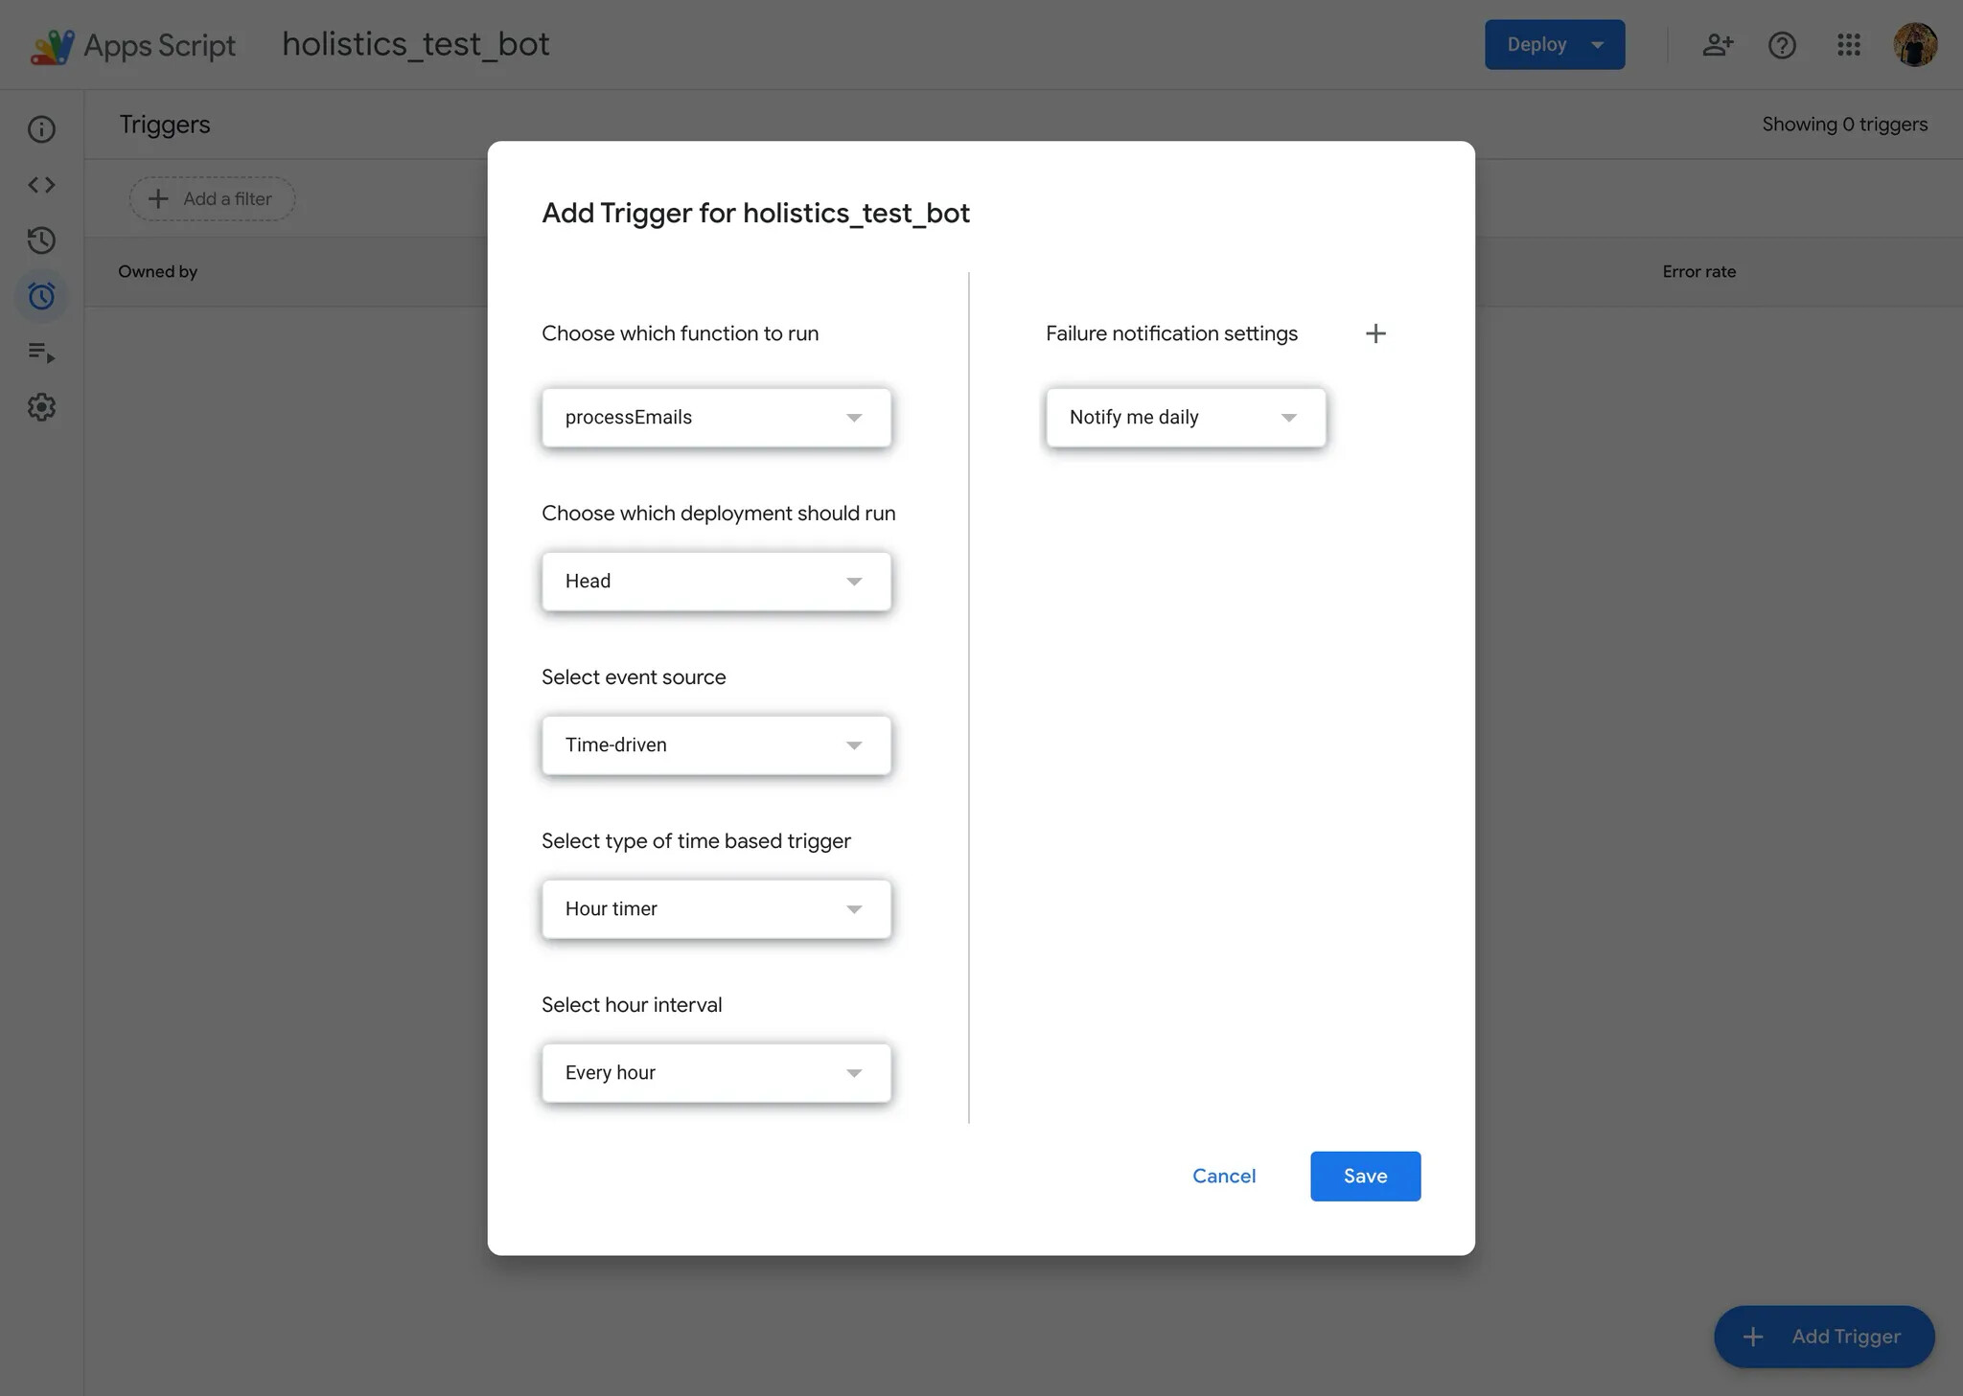1963x1396 pixels.
Task: Open the Google apps grid icon
Action: (x=1848, y=45)
